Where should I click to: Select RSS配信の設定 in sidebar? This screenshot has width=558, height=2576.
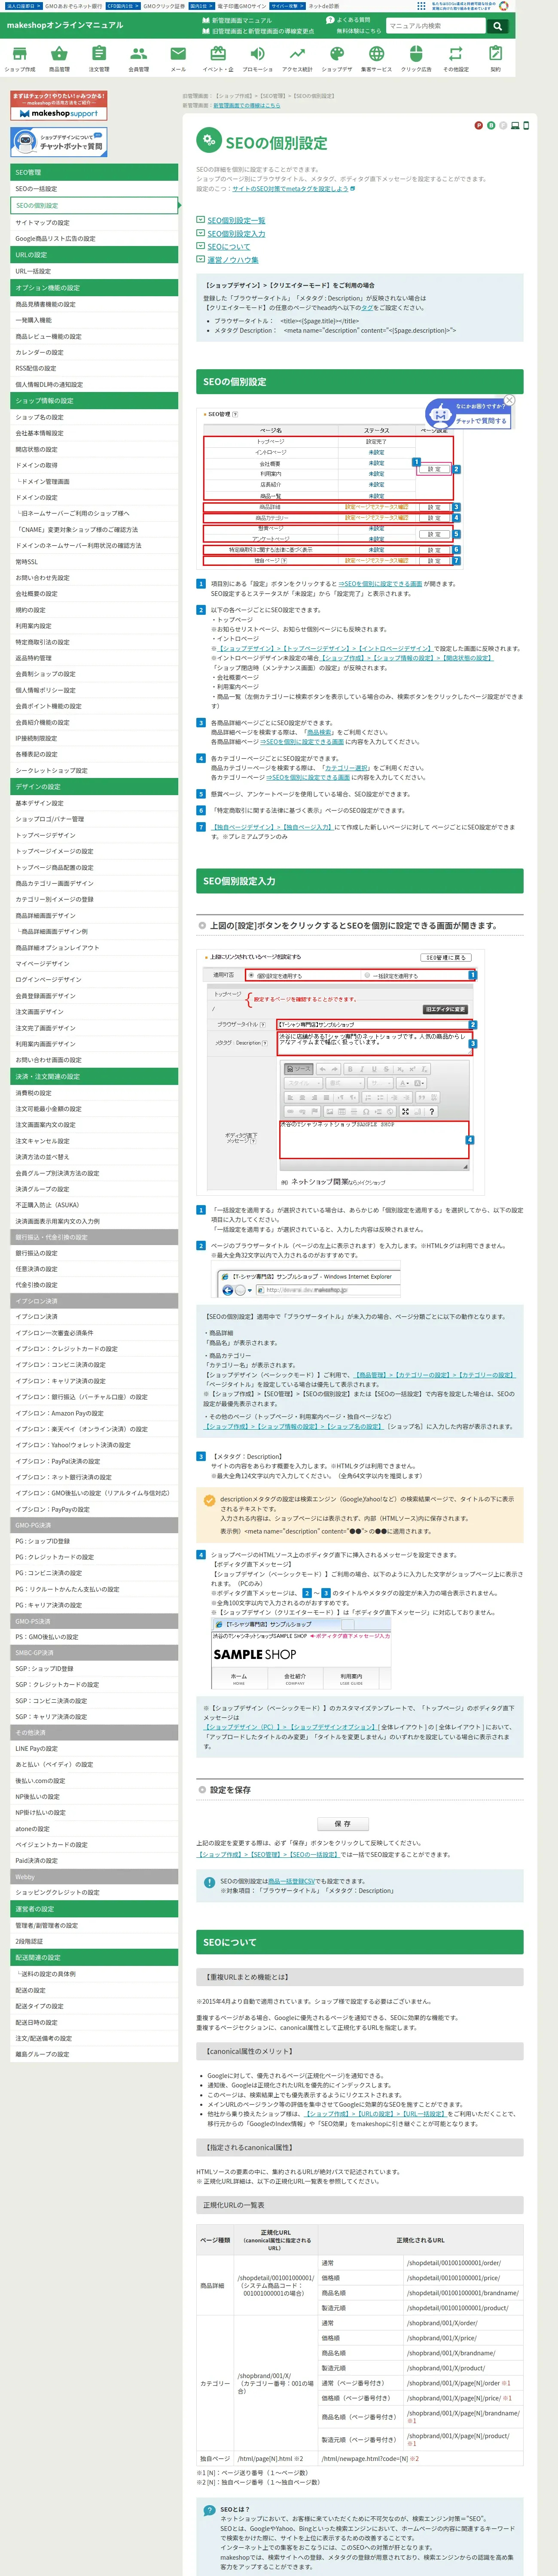tap(94, 368)
